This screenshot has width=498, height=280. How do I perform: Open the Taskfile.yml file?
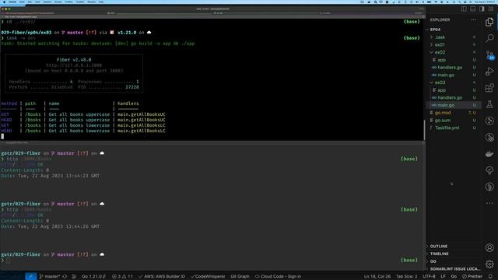tap(454, 128)
